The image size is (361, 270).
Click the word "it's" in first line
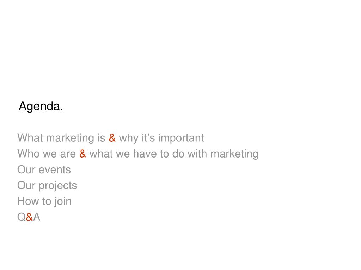(x=148, y=138)
